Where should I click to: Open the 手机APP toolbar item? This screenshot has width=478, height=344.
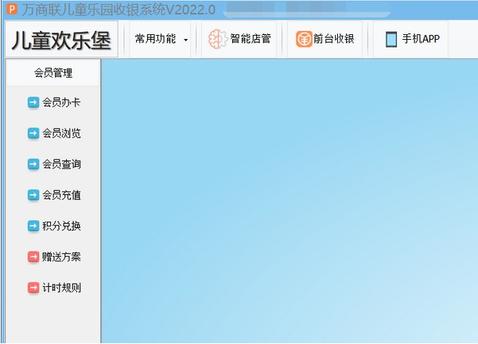411,39
